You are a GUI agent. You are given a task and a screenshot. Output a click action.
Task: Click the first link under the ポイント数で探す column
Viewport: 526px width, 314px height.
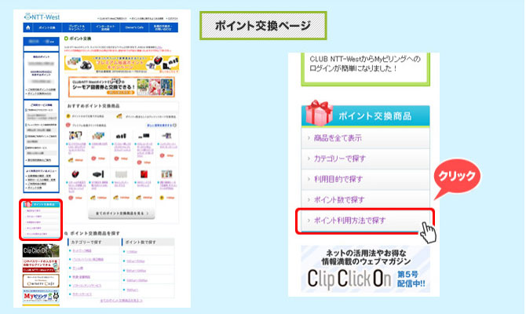(x=132, y=252)
